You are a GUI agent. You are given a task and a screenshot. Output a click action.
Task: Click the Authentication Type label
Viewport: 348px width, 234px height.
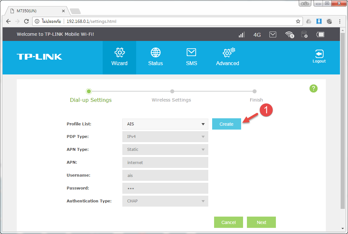[89, 201]
